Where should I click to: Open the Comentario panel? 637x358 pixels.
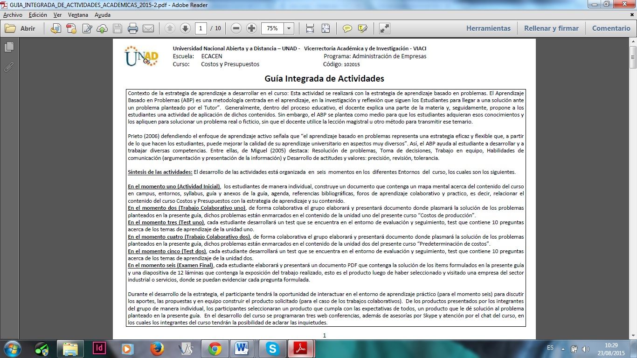(611, 28)
